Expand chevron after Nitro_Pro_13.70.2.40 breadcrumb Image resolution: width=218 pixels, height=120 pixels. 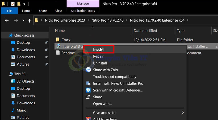127,20
